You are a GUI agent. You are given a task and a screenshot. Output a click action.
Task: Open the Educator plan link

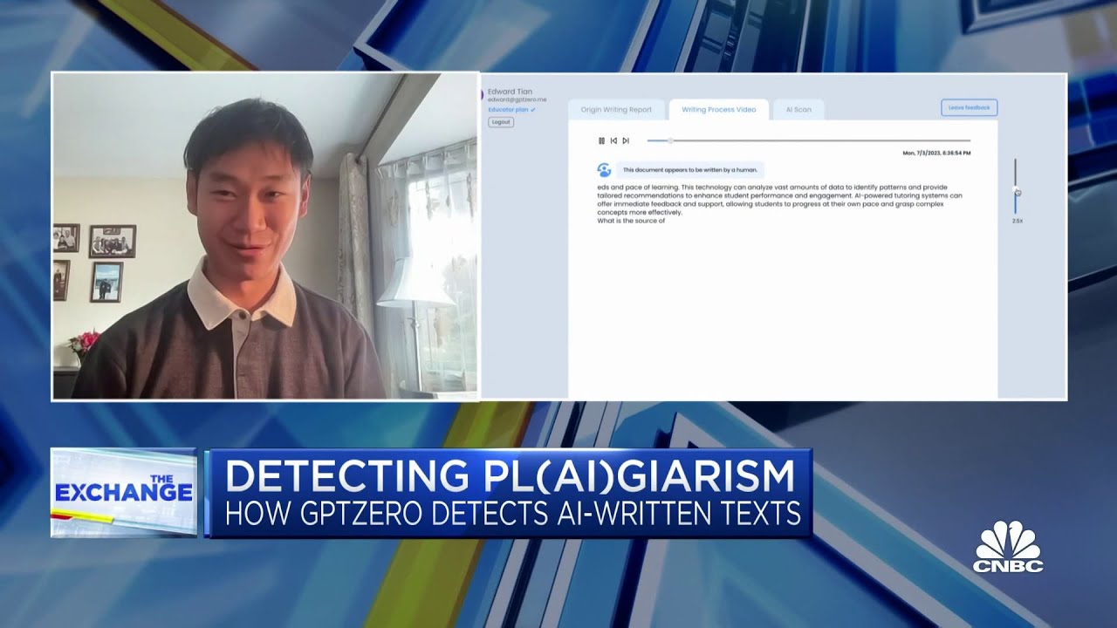pos(511,110)
